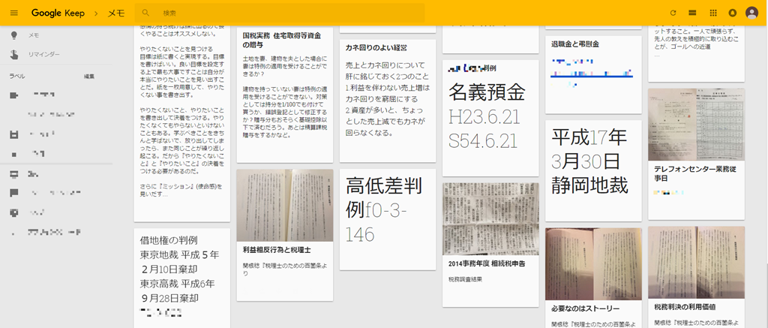
Task: Click the search magnifier icon
Action: coord(145,13)
